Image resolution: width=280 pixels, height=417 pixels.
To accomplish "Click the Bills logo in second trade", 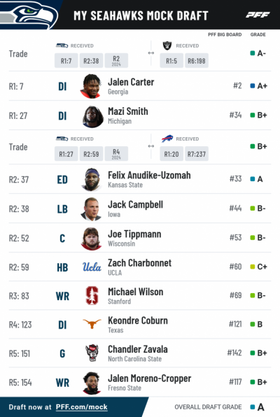I will (x=167, y=139).
